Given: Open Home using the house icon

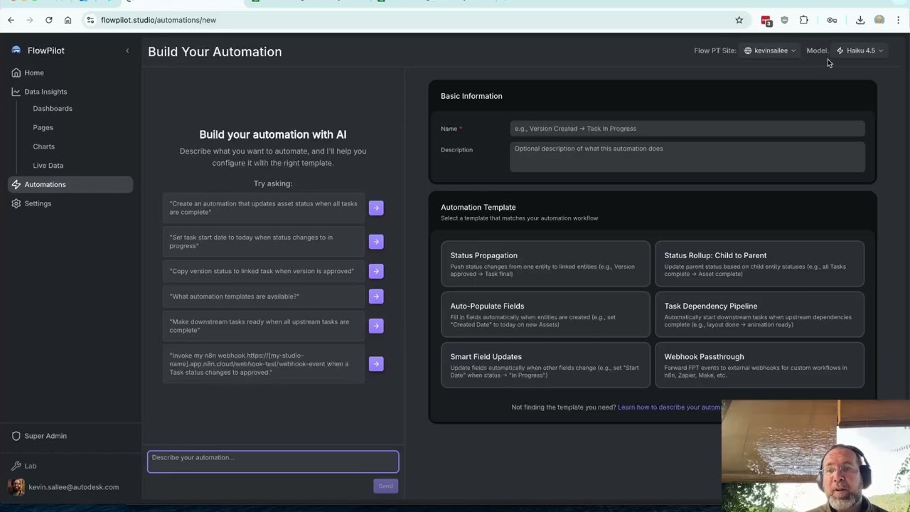Looking at the screenshot, I should coord(15,73).
